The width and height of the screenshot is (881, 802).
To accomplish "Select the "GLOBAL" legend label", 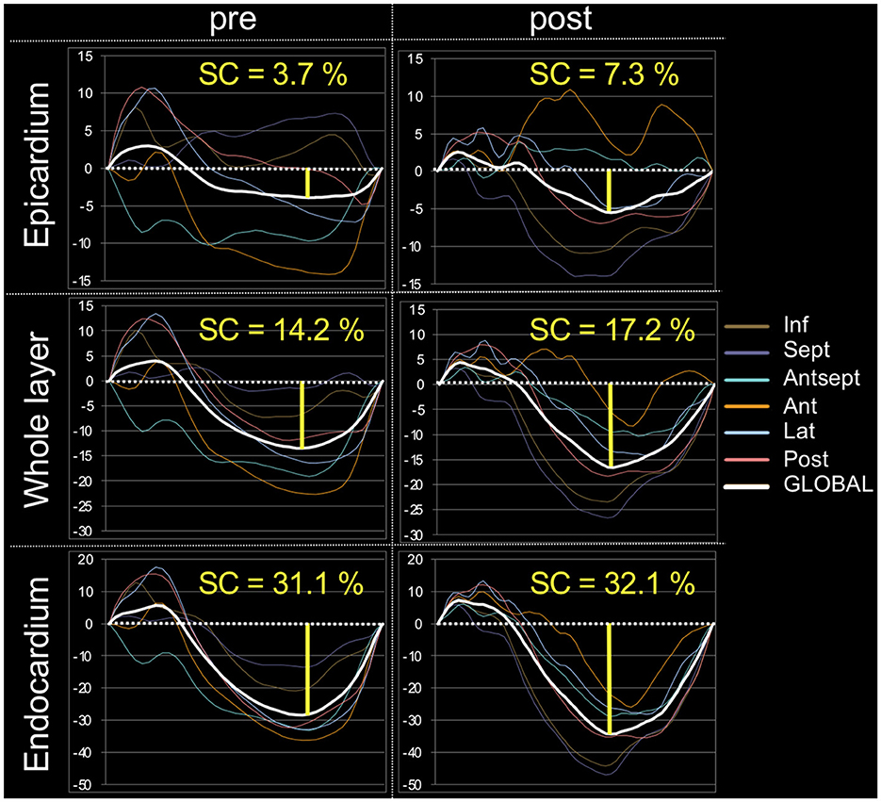I will tap(828, 483).
